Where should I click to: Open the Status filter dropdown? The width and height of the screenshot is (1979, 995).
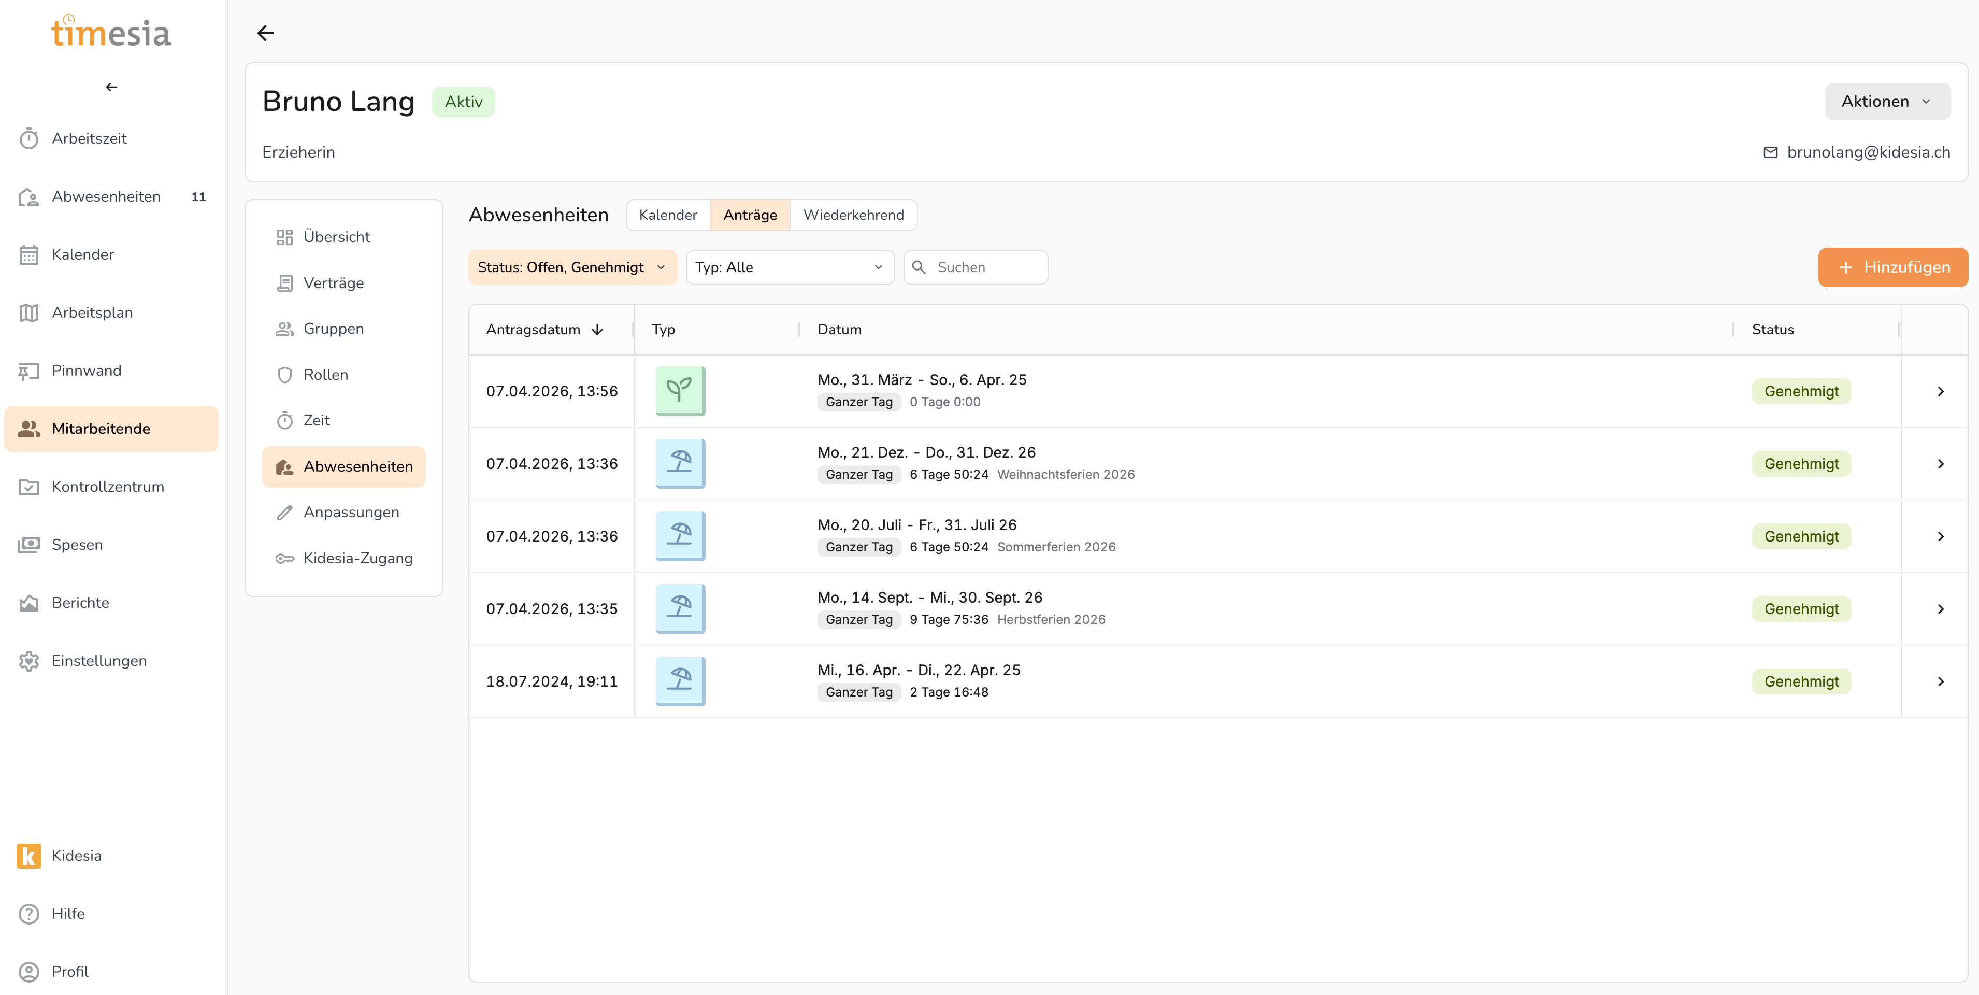[x=571, y=267]
